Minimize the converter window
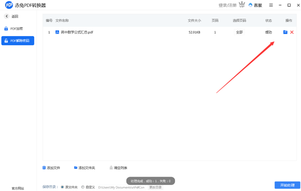 280,5
